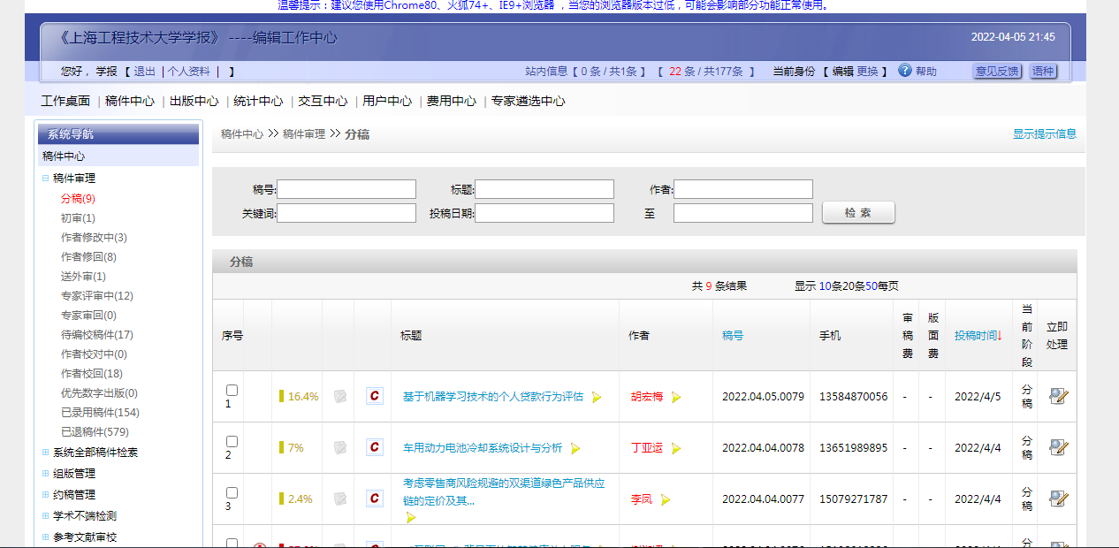Click the 标题 input field
Viewport: 1119px width, 548px height.
tap(544, 189)
